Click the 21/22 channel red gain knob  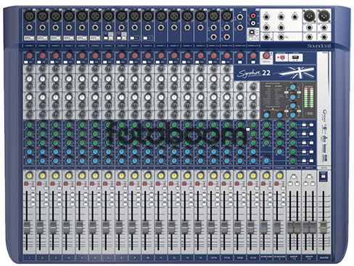pos(253,56)
